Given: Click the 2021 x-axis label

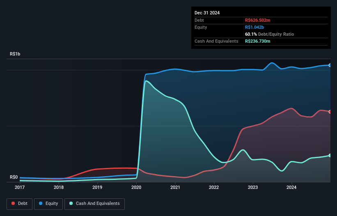Looking at the screenshot, I should (175, 187).
